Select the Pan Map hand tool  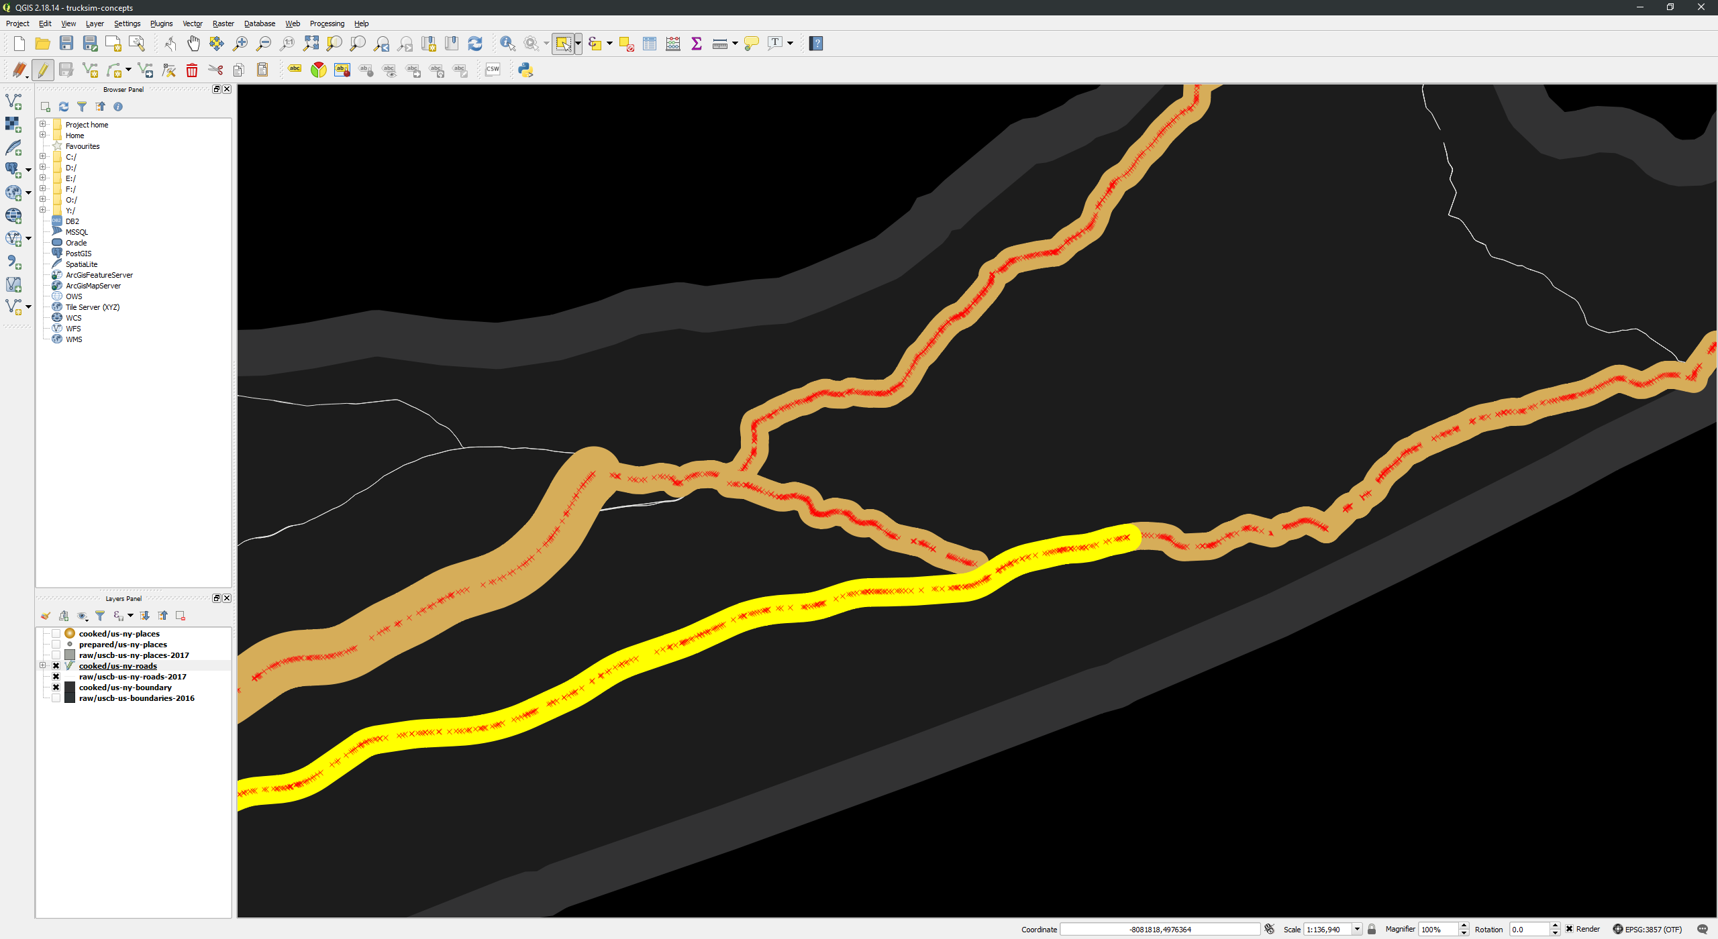193,44
